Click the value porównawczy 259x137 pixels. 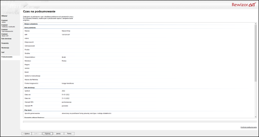click(66, 102)
